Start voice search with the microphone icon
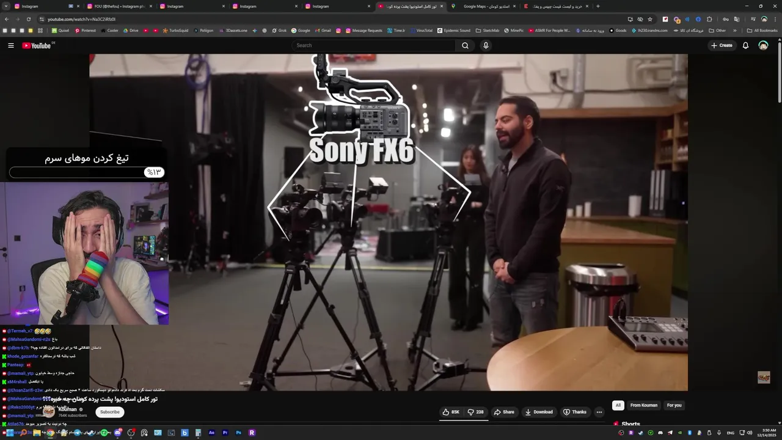Image resolution: width=782 pixels, height=440 pixels. [x=486, y=45]
